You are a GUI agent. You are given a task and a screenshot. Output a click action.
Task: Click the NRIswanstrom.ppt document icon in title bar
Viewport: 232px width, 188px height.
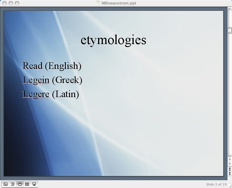coord(98,3)
